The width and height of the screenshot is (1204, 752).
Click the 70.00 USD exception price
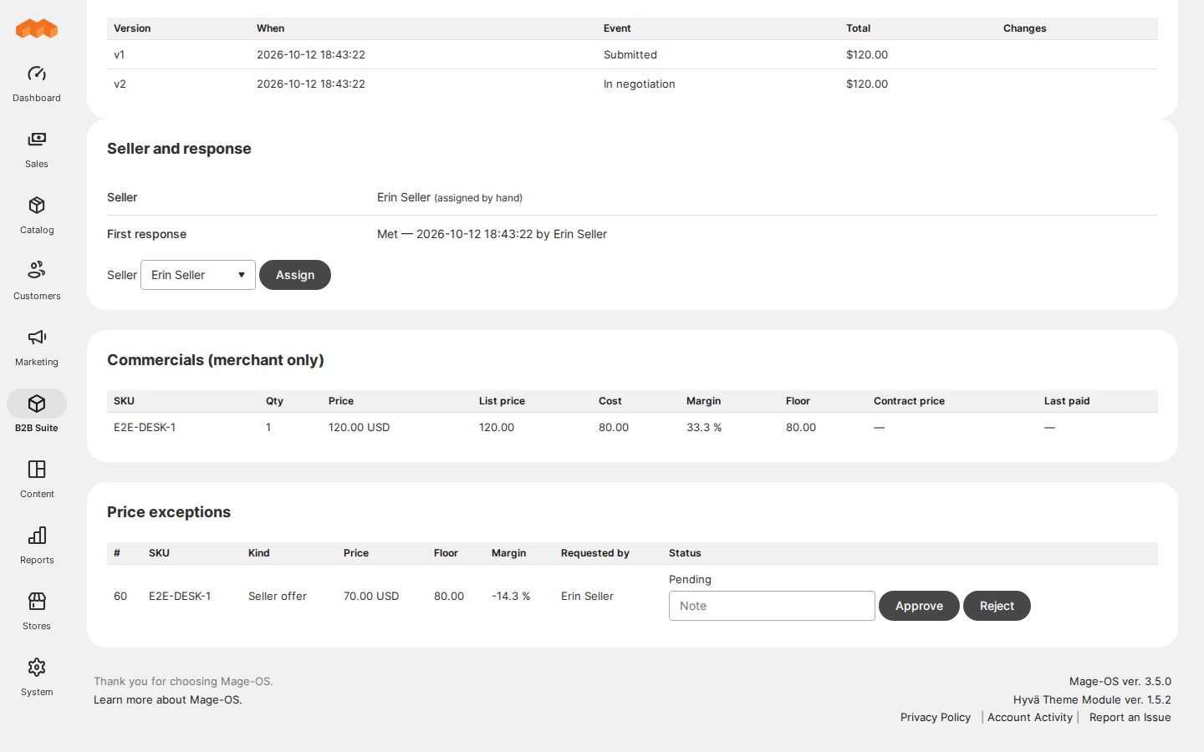coord(371,597)
